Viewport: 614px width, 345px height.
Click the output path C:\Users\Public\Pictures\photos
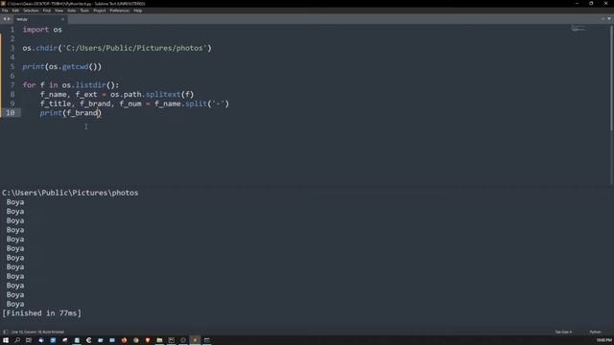[70, 193]
